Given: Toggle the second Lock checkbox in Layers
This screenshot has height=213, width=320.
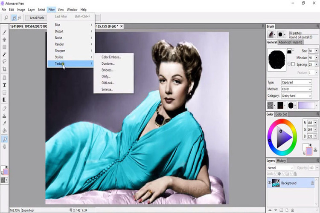Looking at the screenshot, I should click(x=284, y=174).
